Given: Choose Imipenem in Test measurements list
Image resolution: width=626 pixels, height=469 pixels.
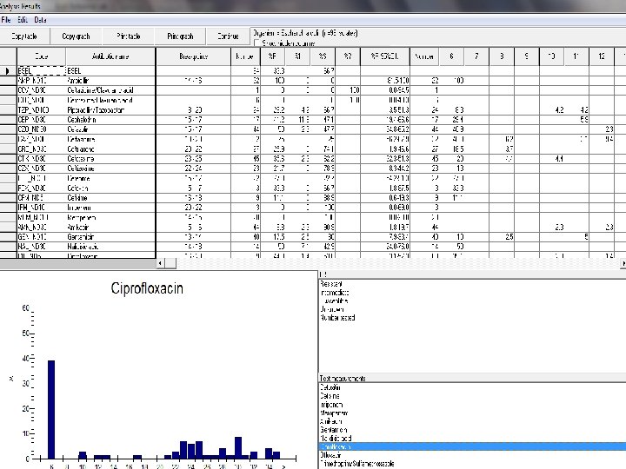Looking at the screenshot, I should pos(331,405).
